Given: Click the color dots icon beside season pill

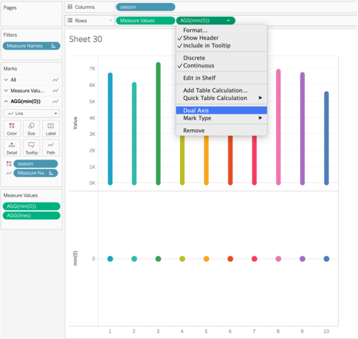Looking at the screenshot, I should (9, 163).
